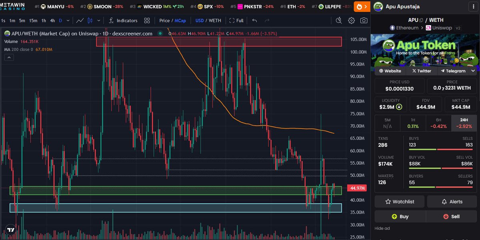Viewport: 480px width, 240px height.
Task: Redo chart action arrow
Action: [x=267, y=20]
